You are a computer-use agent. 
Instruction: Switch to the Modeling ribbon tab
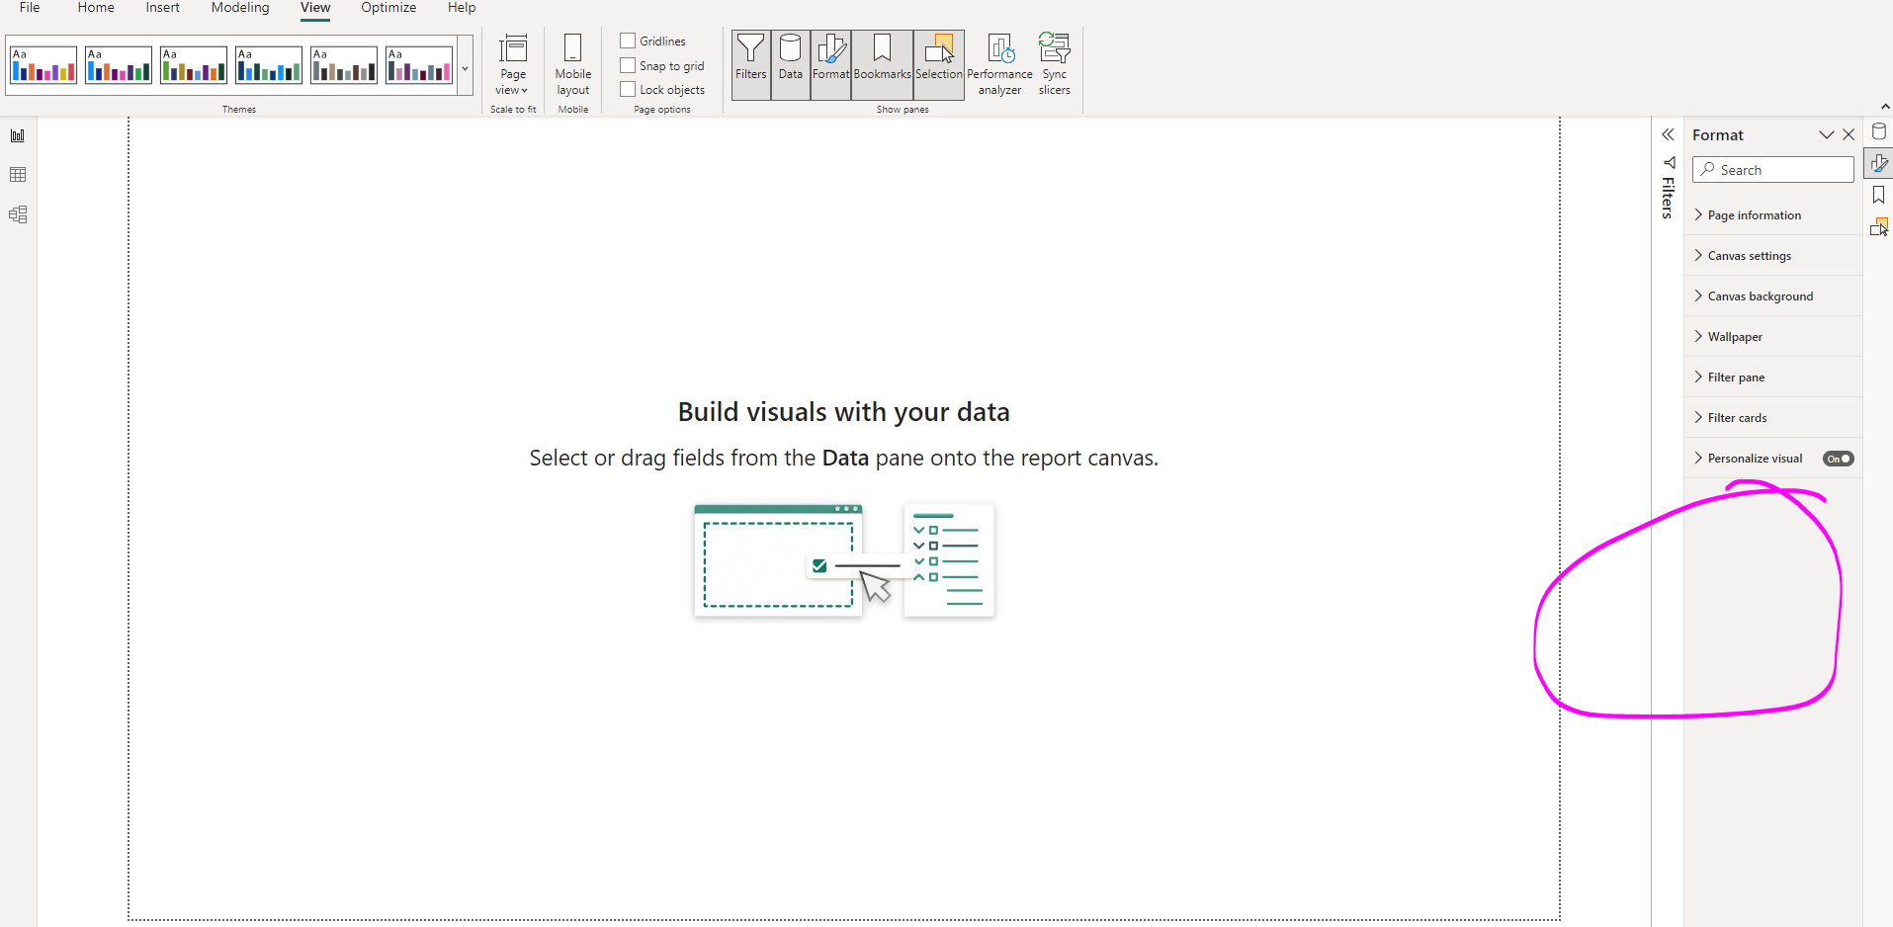point(240,8)
